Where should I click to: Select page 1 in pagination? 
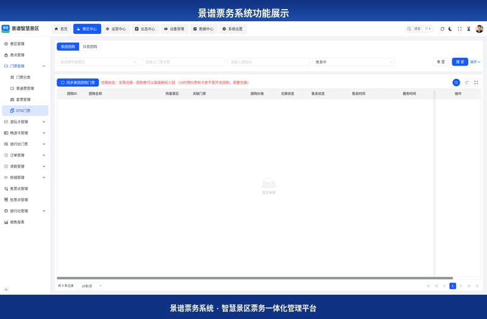[x=452, y=286]
